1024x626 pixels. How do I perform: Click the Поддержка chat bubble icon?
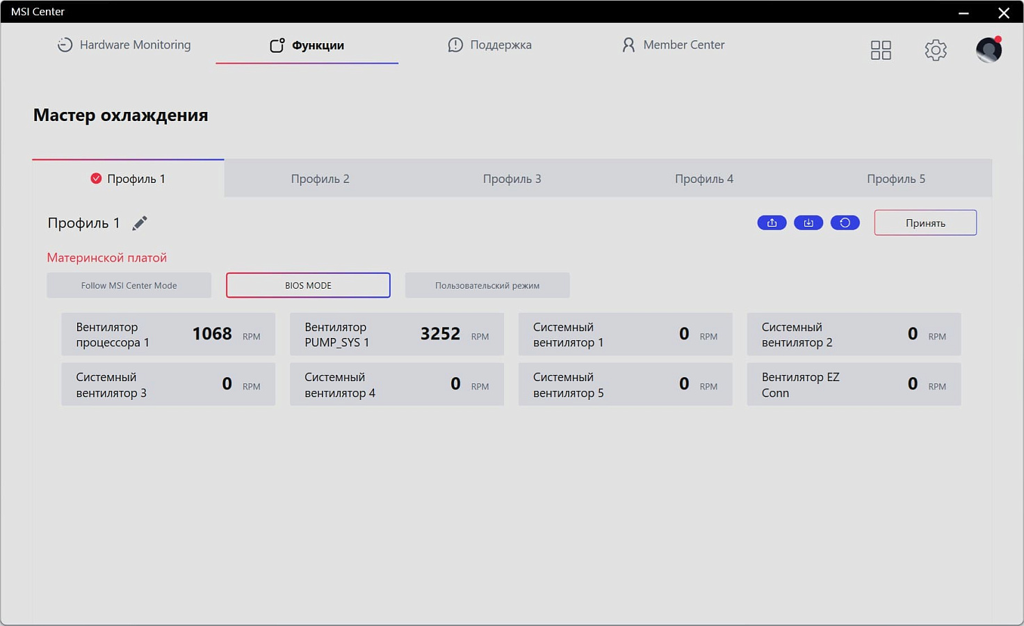pos(455,45)
